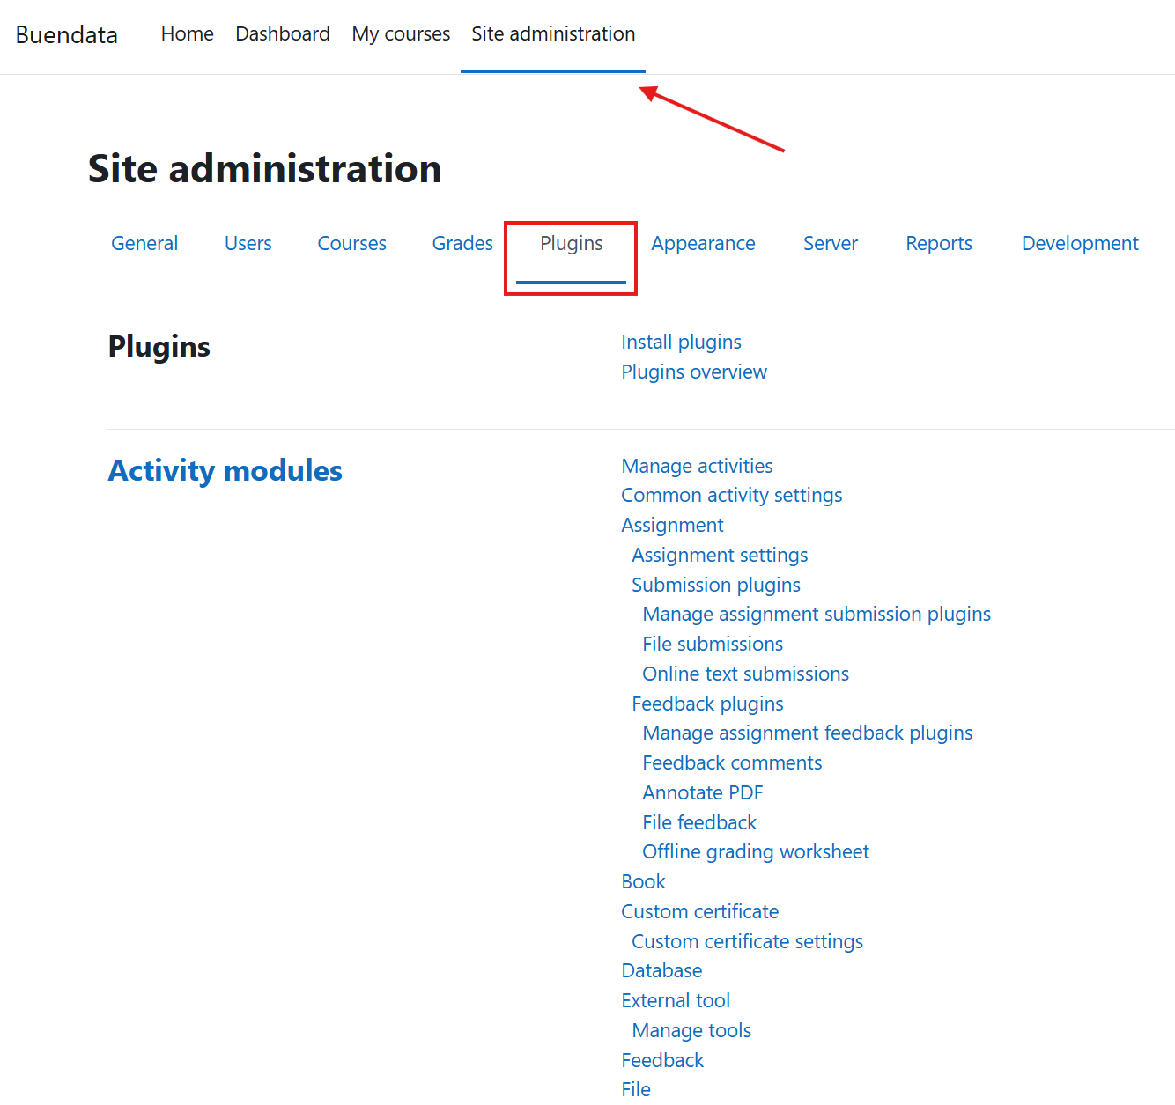Open the Users tab

coord(248,243)
